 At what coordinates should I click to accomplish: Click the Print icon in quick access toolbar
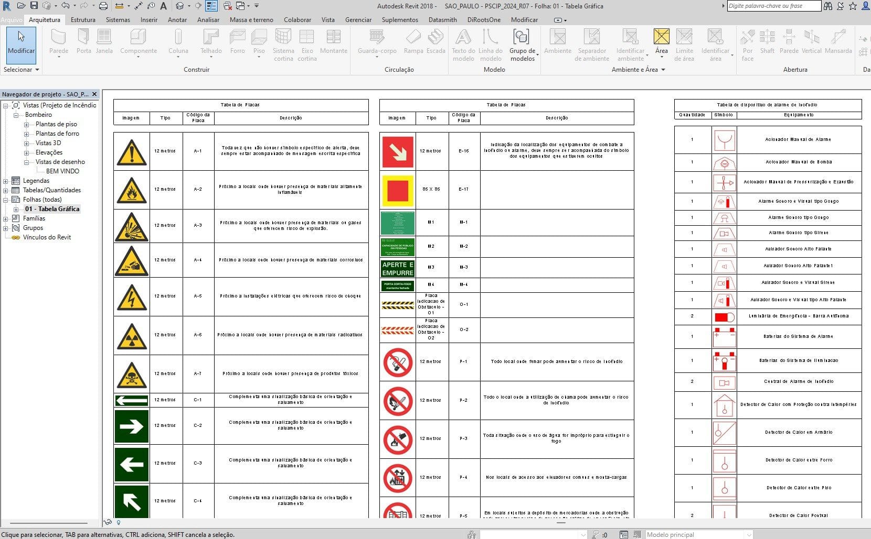103,6
